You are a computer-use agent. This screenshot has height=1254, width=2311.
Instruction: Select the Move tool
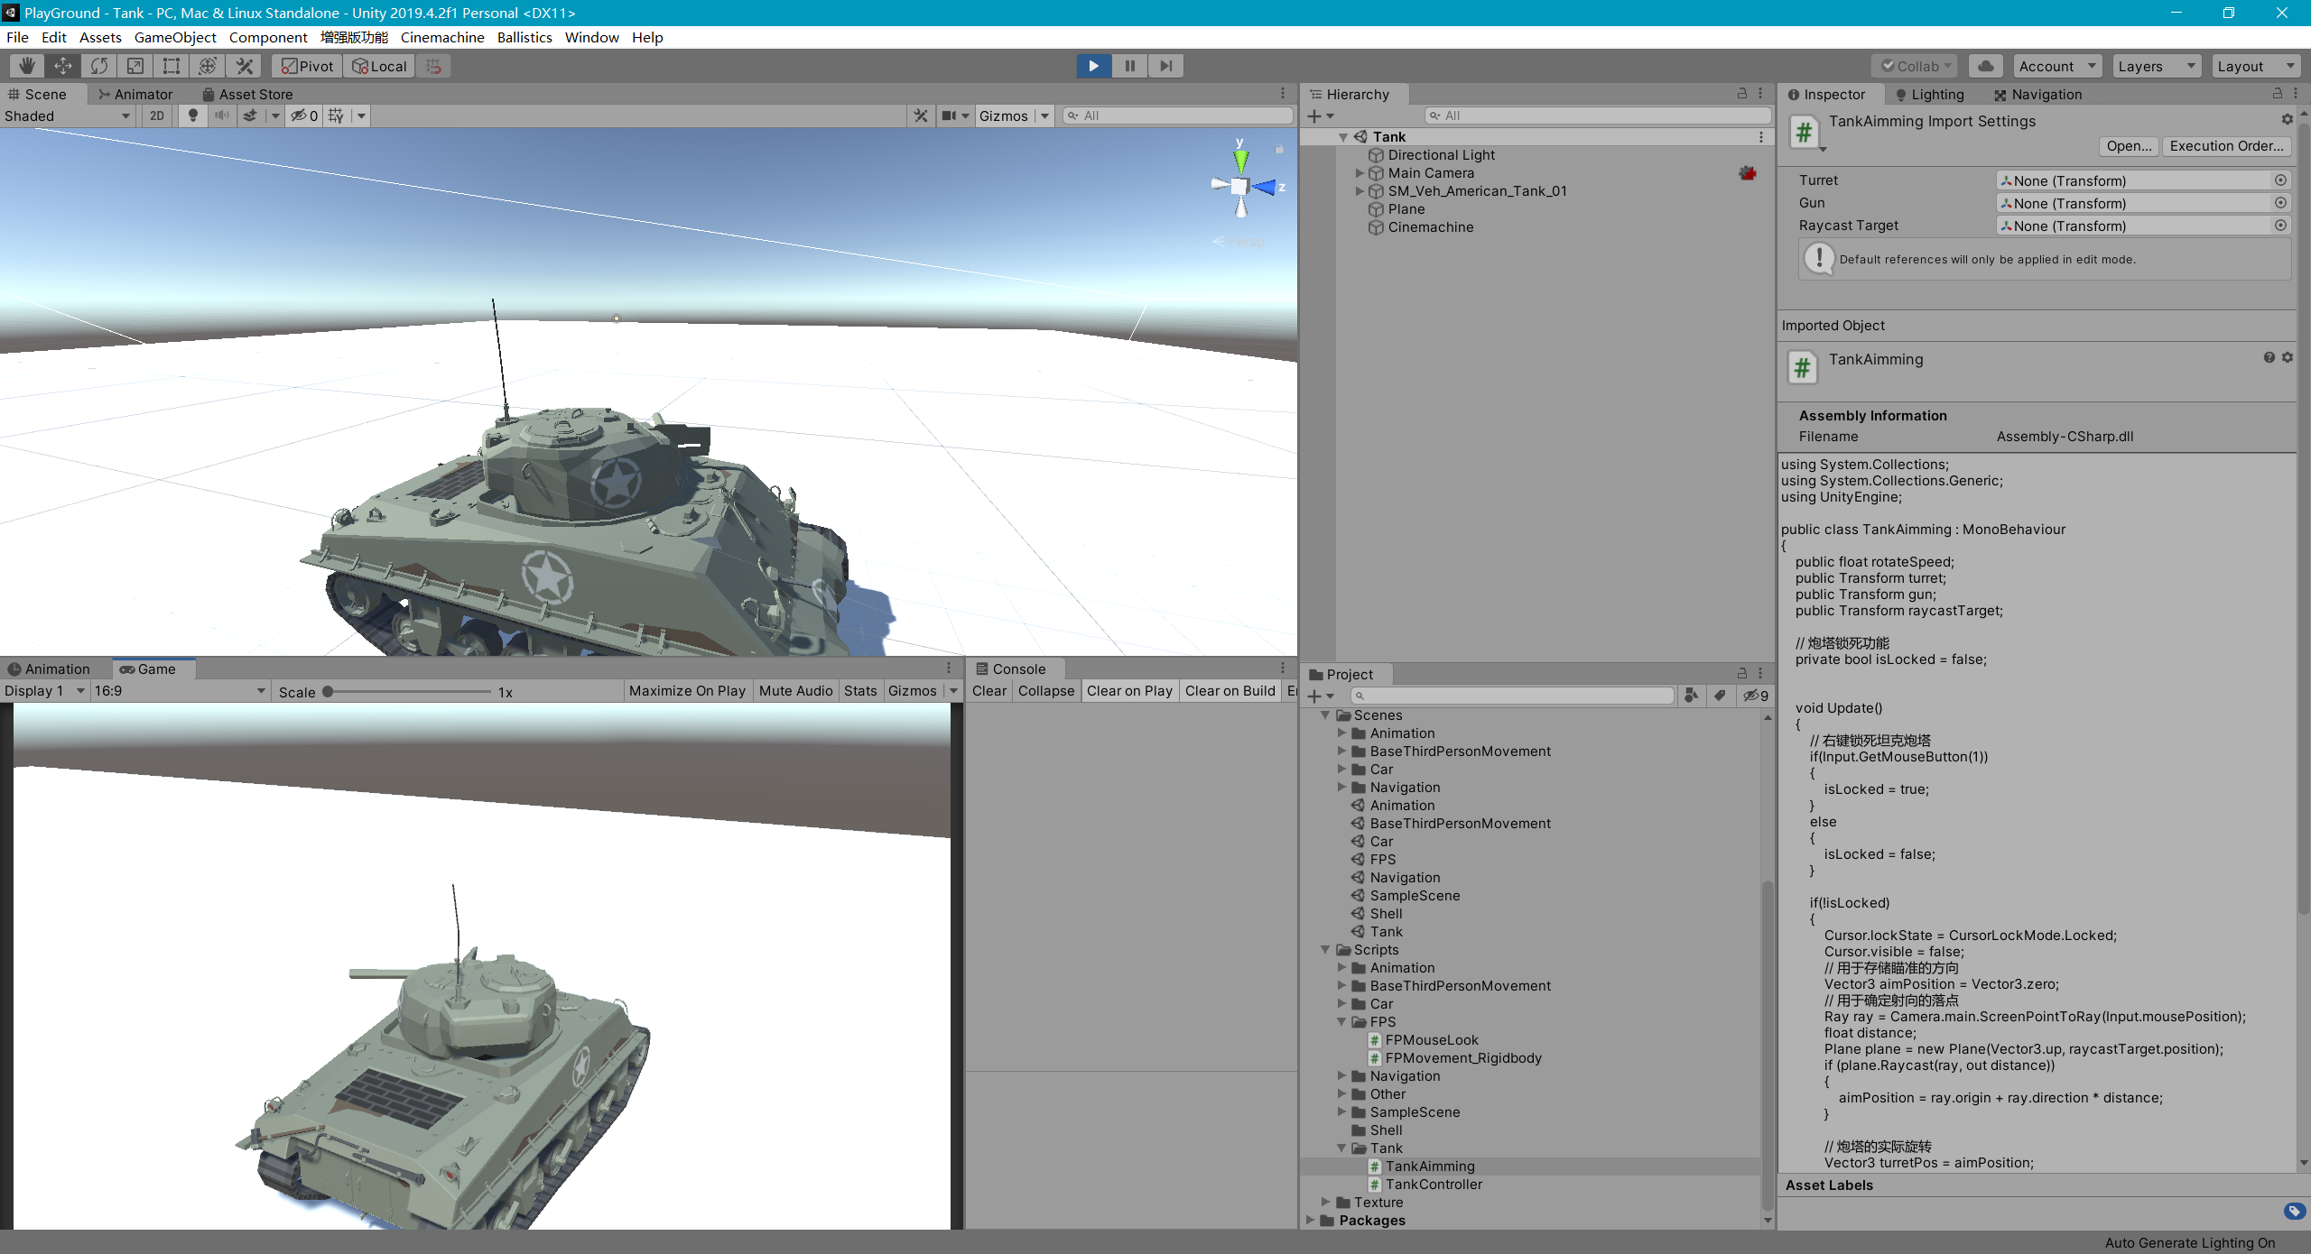(62, 65)
